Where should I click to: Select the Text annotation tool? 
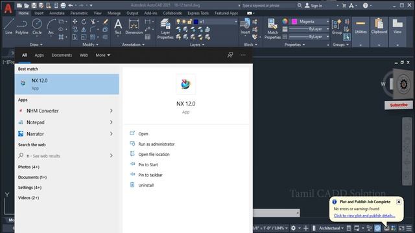(x=118, y=27)
